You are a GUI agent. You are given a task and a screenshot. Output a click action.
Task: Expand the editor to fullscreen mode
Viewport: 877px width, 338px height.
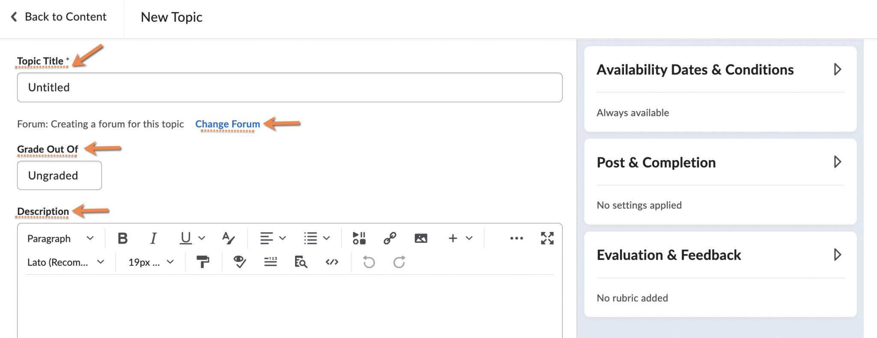click(x=546, y=238)
